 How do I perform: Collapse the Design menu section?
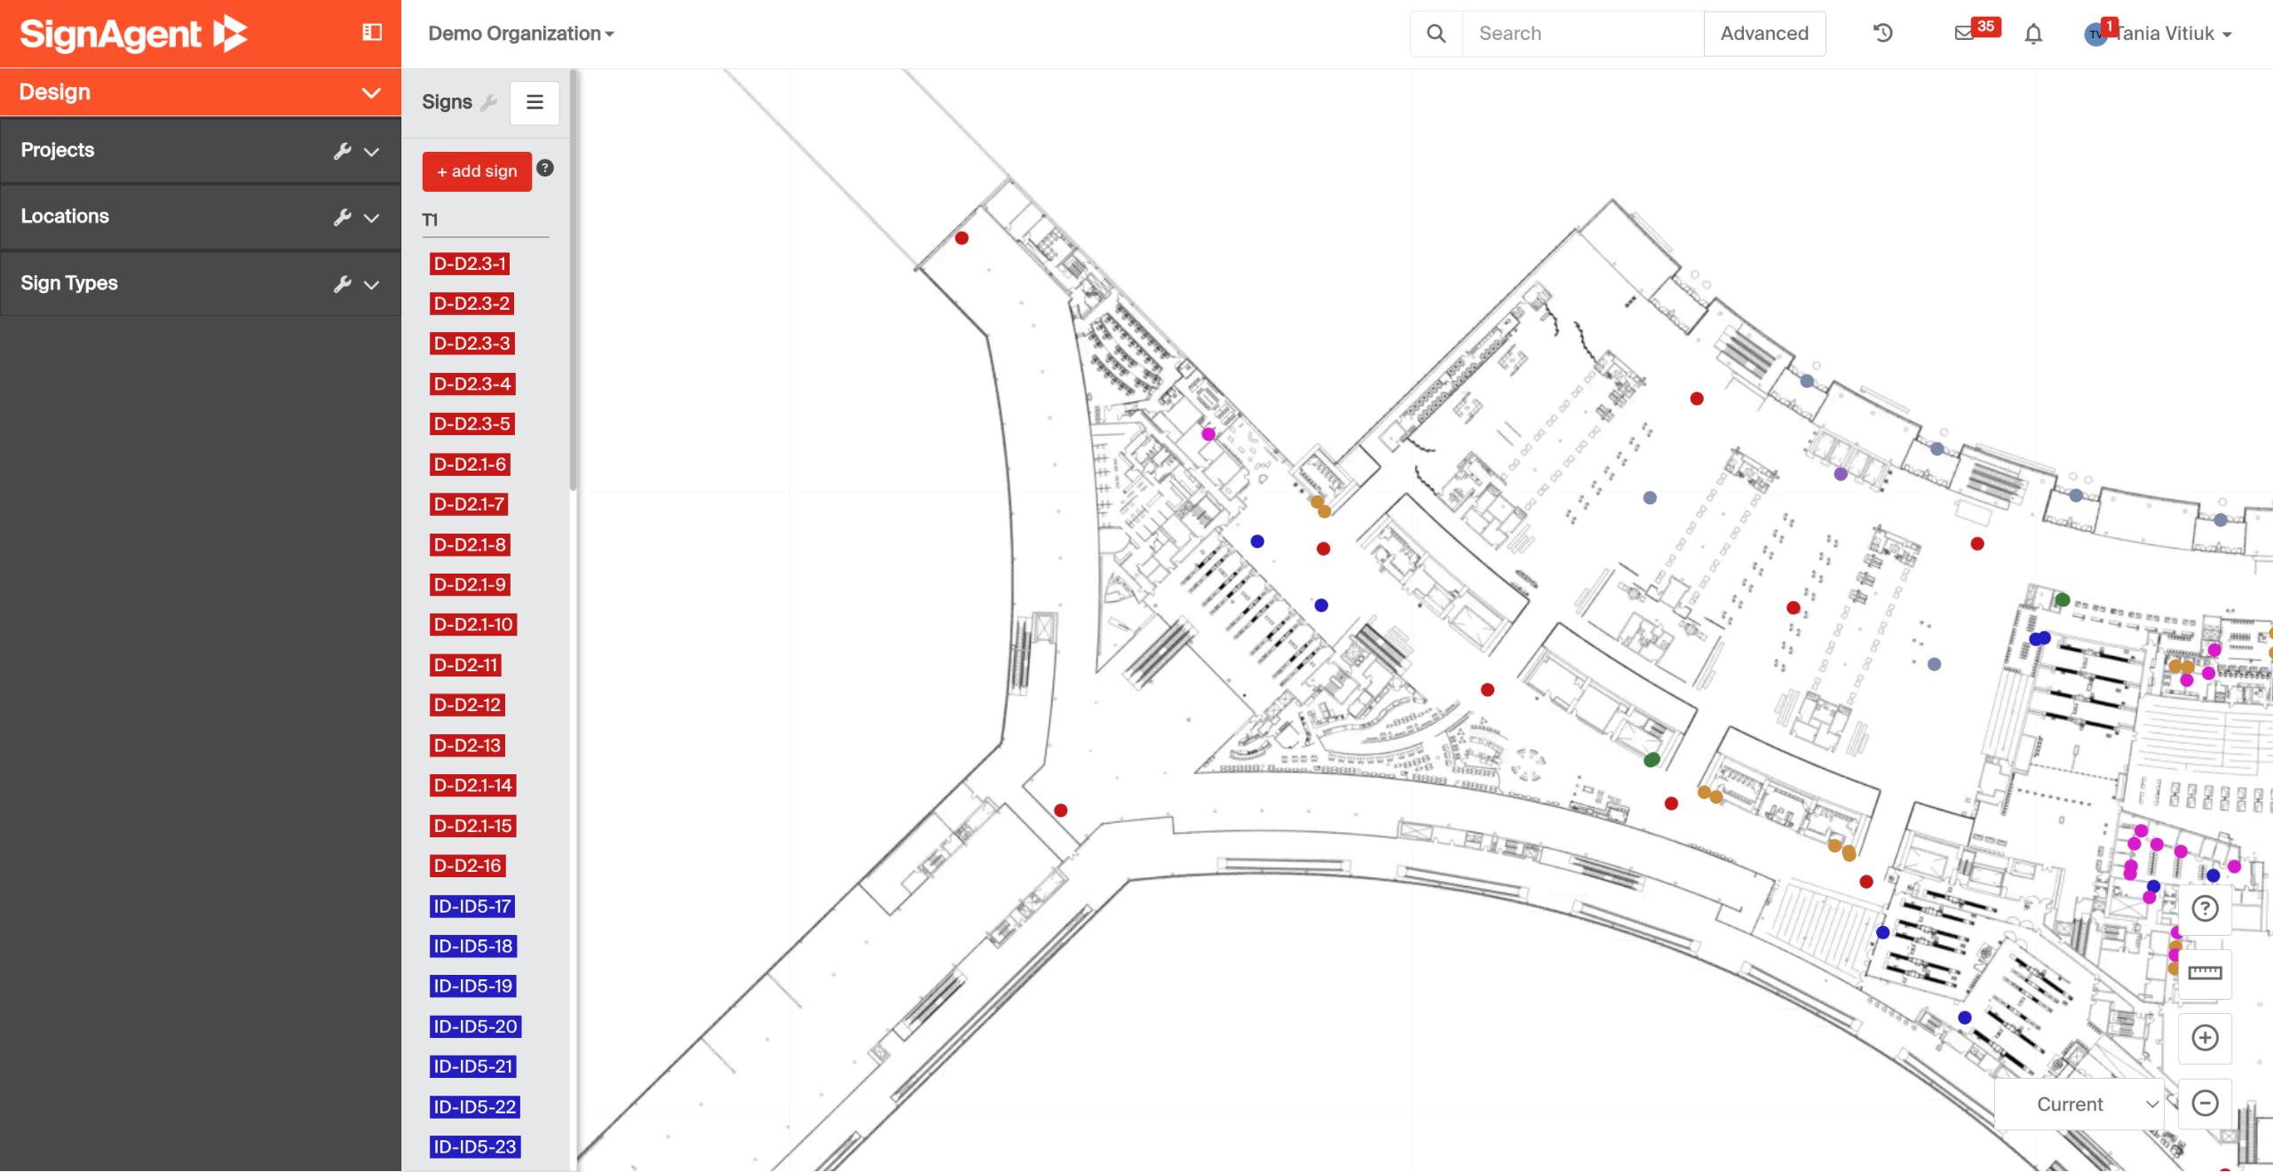pos(371,92)
